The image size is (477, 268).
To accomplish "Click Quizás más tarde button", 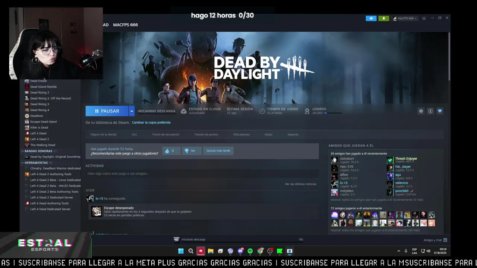I will tap(218, 151).
